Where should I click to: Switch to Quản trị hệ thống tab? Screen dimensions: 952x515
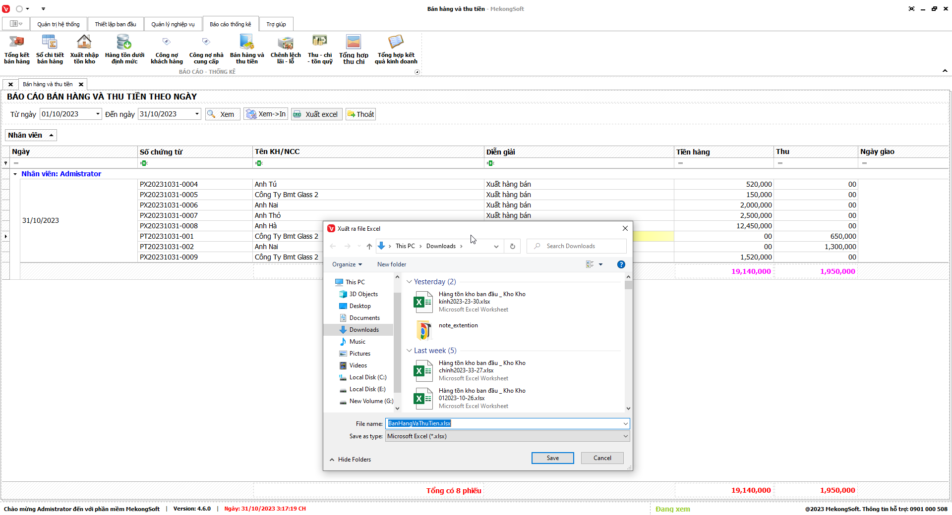coord(58,24)
